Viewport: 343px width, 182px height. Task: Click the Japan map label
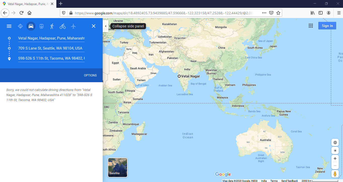[x=273, y=46]
